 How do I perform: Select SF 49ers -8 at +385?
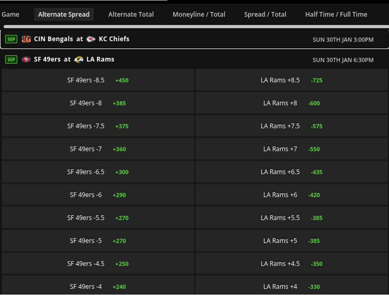98,103
